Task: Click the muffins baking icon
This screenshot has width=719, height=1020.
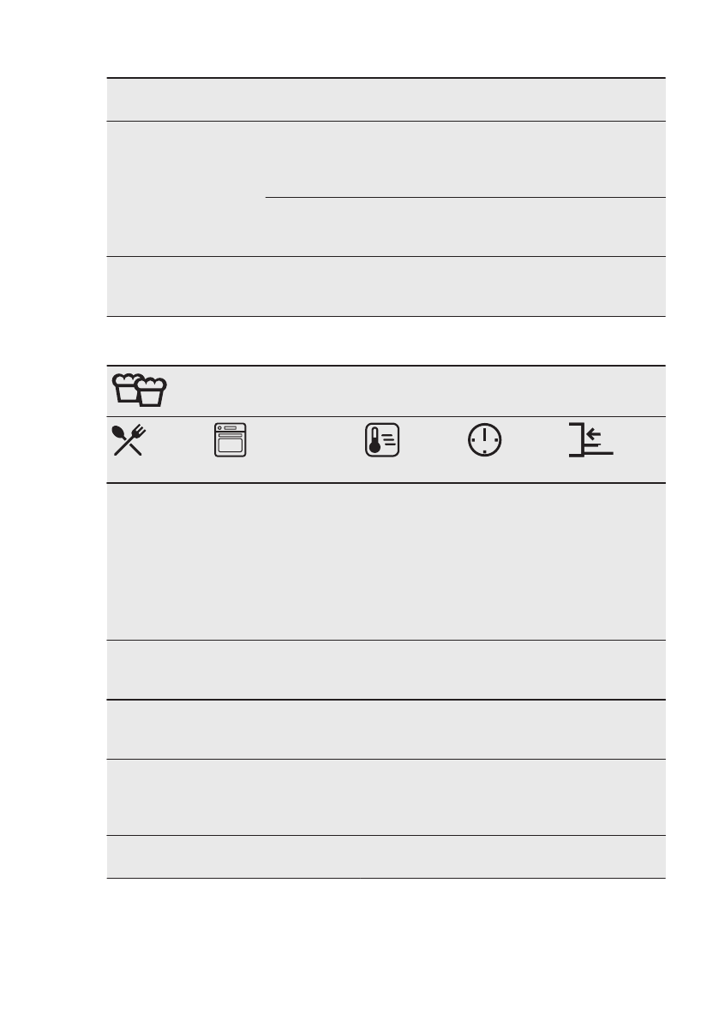Action: click(139, 391)
